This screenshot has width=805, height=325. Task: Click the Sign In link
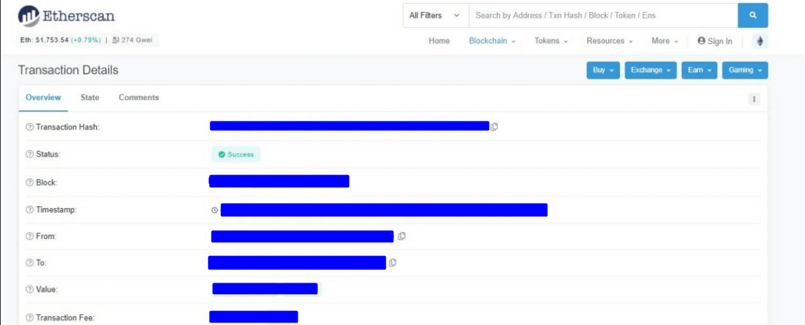coord(714,41)
